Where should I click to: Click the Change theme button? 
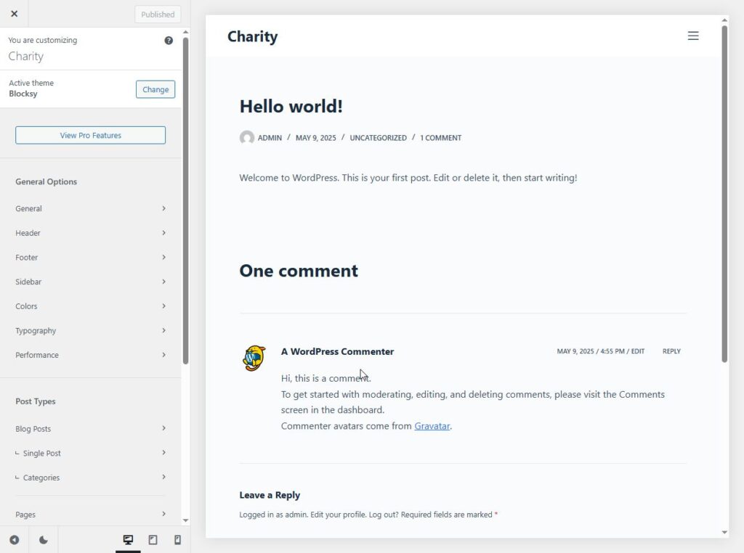coord(155,90)
